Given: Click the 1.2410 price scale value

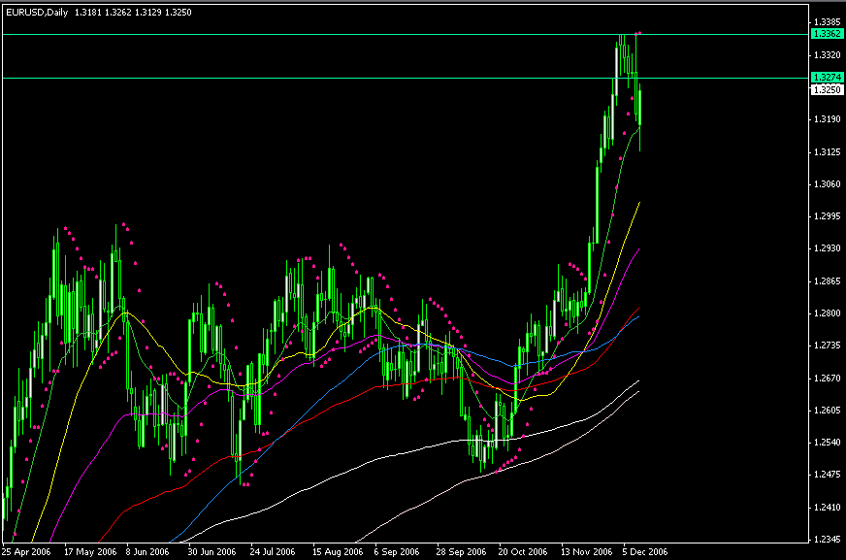Looking at the screenshot, I should (x=828, y=508).
